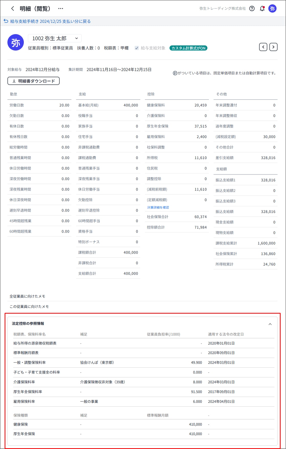Open the employee selector 1002 弥生 太郎
Screen dimensions: 286x449
55,38
